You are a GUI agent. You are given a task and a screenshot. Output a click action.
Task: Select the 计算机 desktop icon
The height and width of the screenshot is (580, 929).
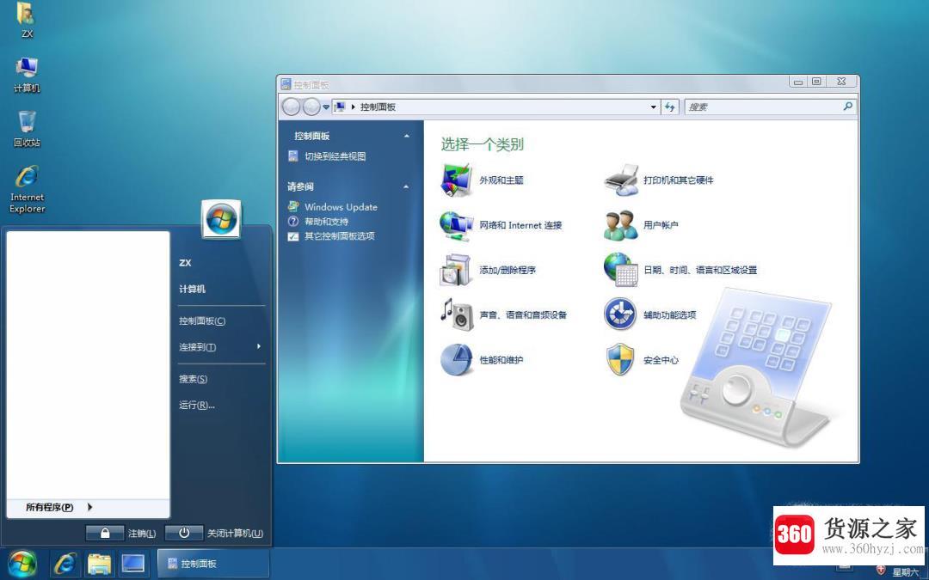click(x=27, y=75)
